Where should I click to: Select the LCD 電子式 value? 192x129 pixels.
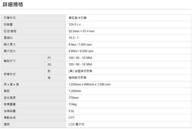(76, 124)
